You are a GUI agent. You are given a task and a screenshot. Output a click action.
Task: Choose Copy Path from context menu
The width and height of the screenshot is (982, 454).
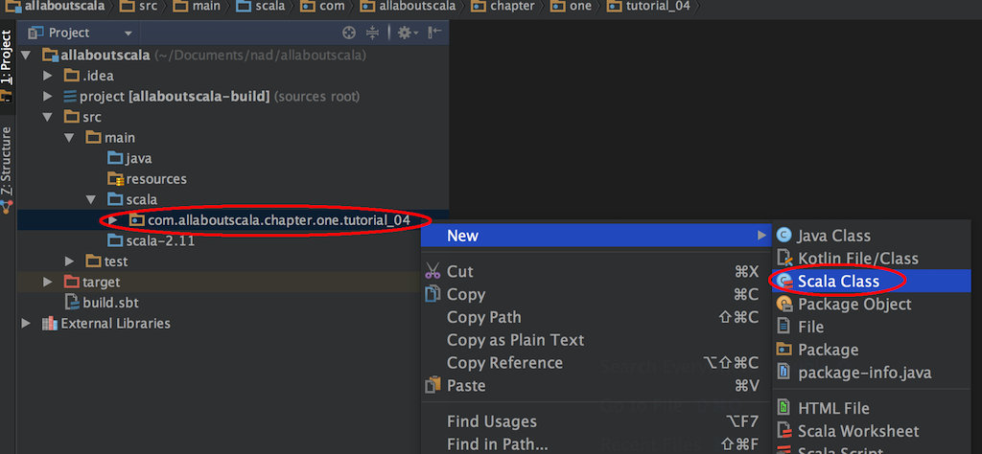coord(596,317)
